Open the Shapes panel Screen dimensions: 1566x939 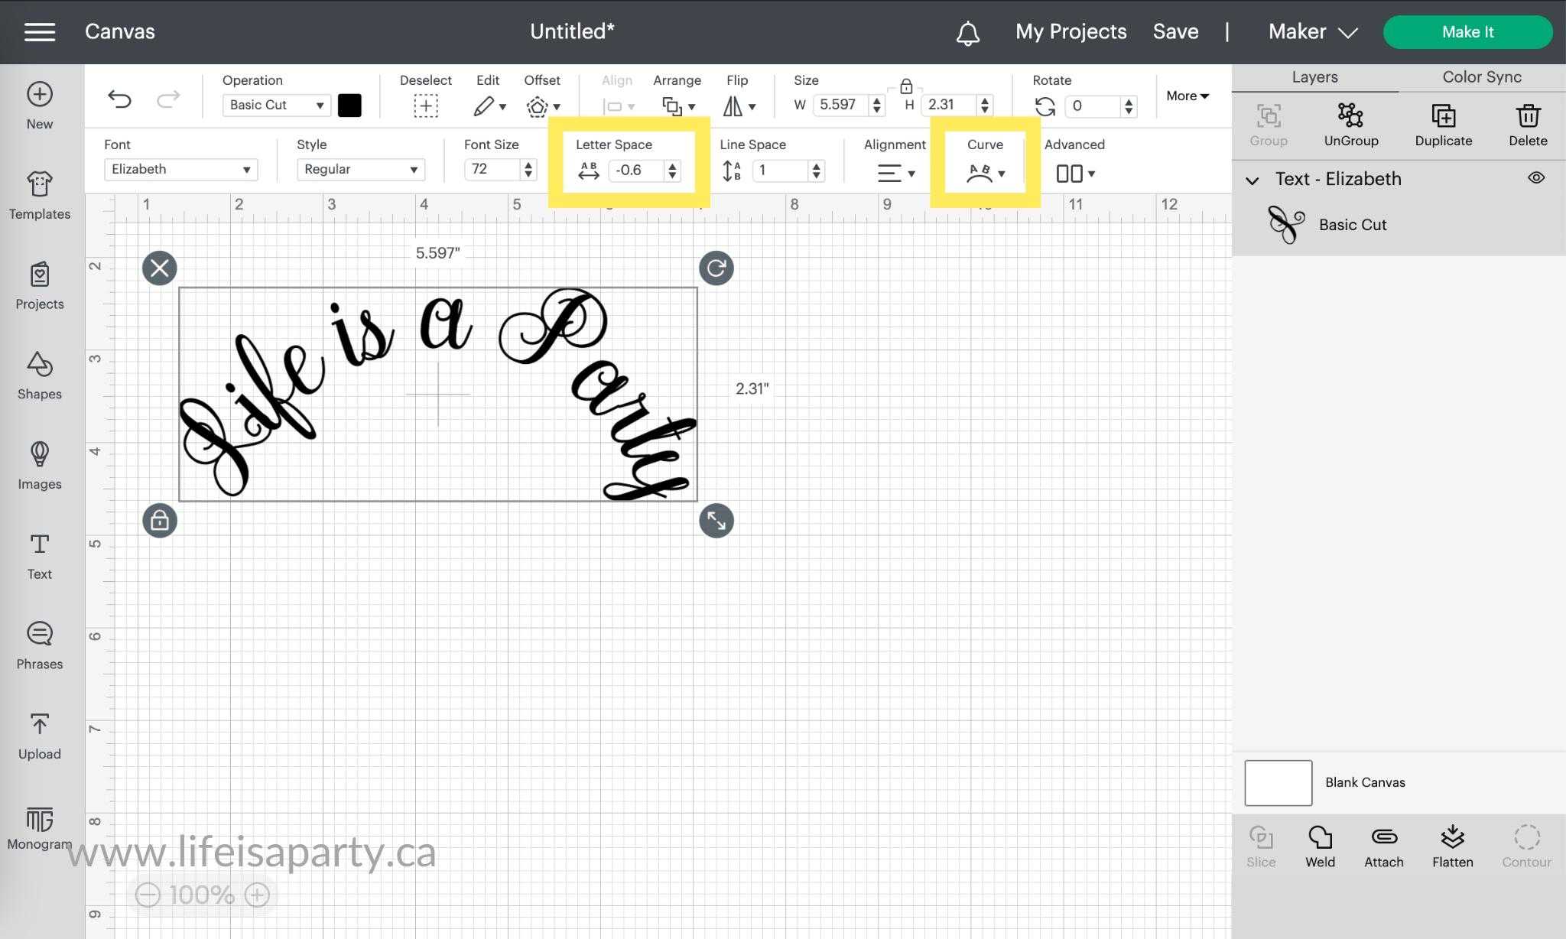click(39, 375)
